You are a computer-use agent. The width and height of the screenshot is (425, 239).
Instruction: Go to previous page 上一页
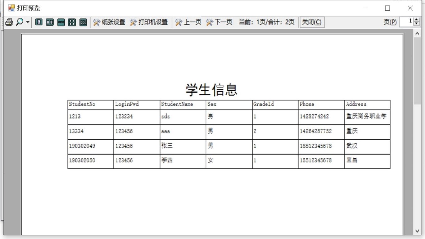point(188,22)
